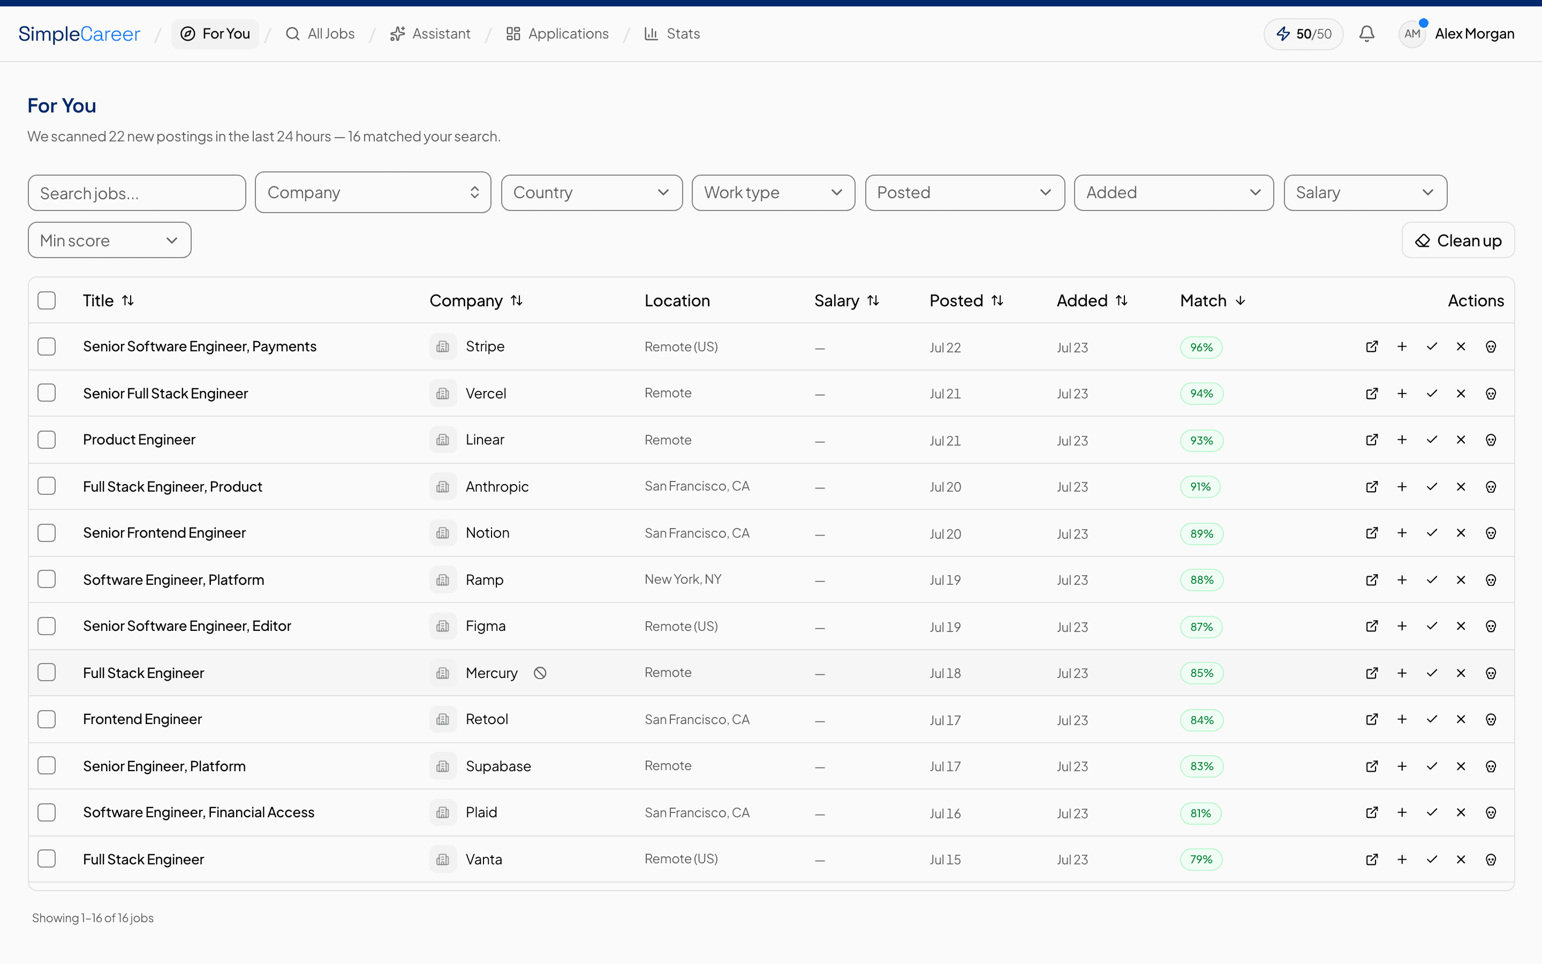Add the Stripe job with plus icon
1542x964 pixels.
tap(1402, 346)
